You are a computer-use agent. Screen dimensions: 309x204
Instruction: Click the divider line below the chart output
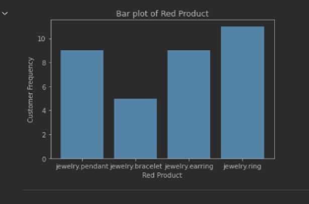click(x=165, y=190)
